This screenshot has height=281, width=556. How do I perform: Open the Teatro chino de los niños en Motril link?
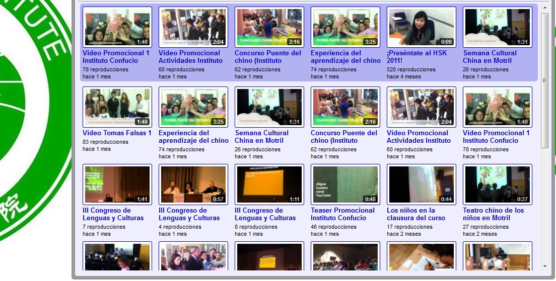(493, 214)
